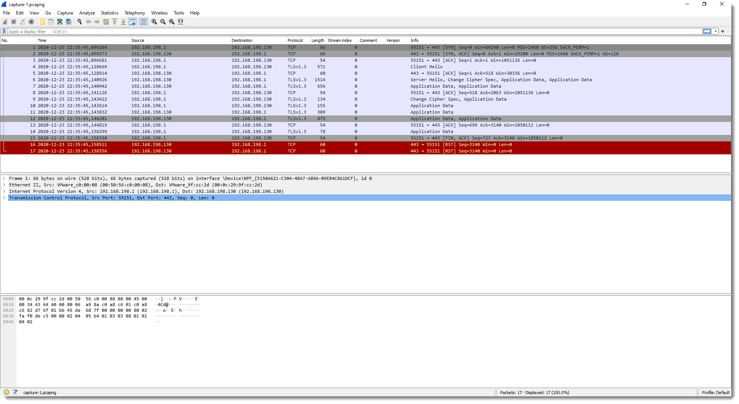Go to the first packet using toolbar arrow
Image resolution: width=739 pixels, height=404 pixels.
[x=115, y=22]
